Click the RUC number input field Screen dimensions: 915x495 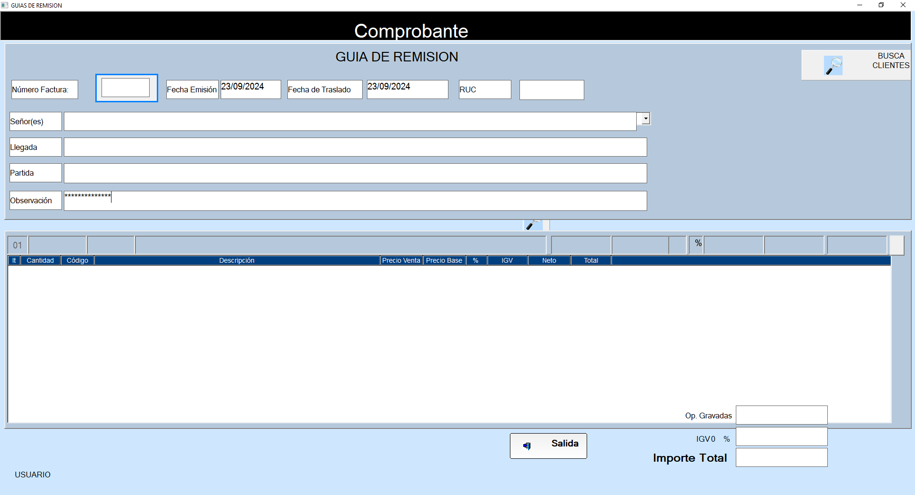551,90
